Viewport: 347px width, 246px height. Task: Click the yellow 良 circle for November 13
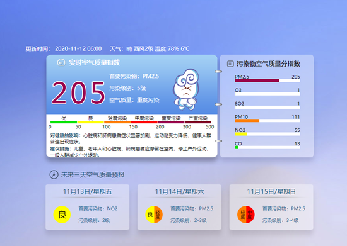pos(62,215)
